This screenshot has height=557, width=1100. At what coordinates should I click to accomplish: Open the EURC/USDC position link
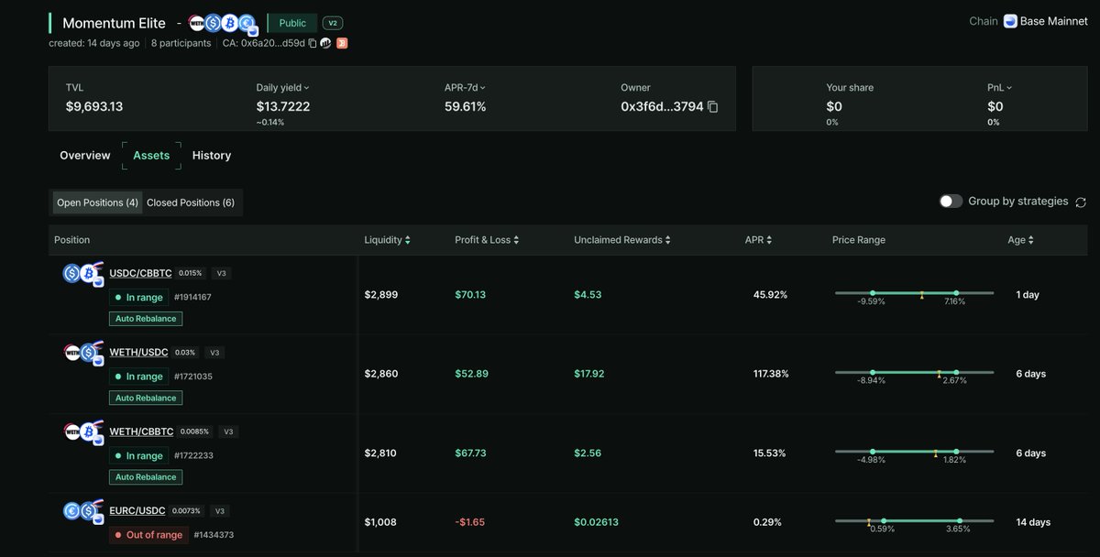pos(137,511)
